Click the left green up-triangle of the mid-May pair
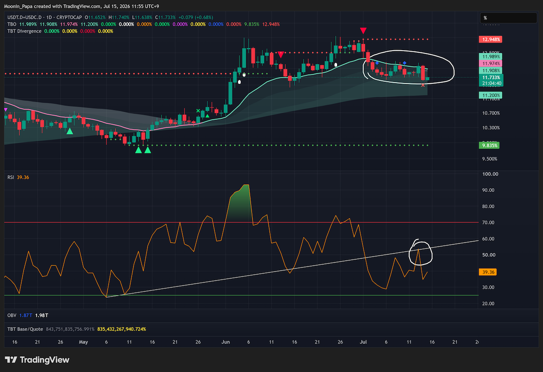This screenshot has height=372, width=543. pos(138,149)
